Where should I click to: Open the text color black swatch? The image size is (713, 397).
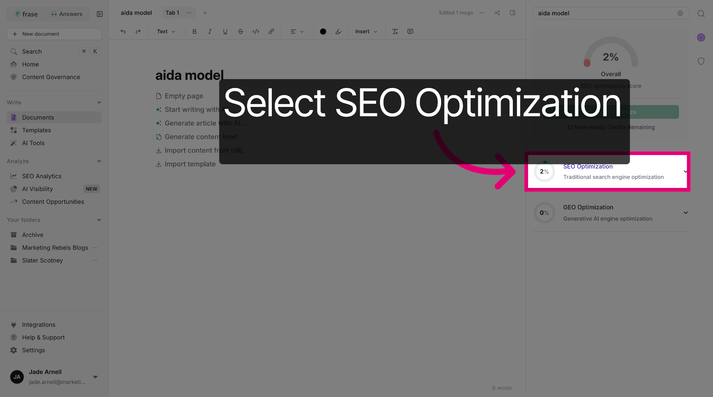click(x=323, y=32)
